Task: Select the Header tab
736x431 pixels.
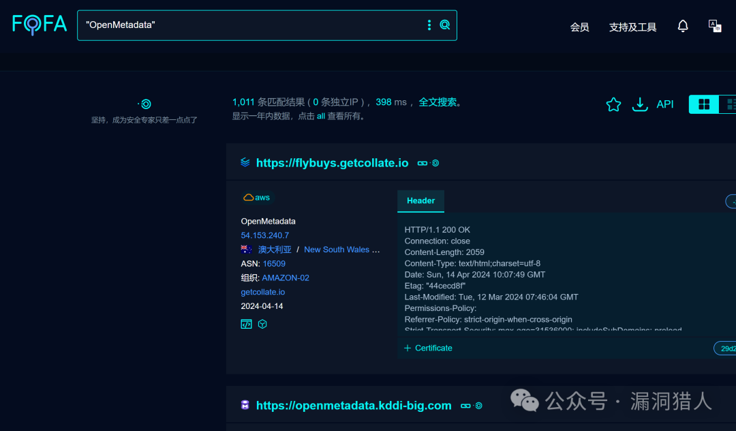Action: click(420, 201)
